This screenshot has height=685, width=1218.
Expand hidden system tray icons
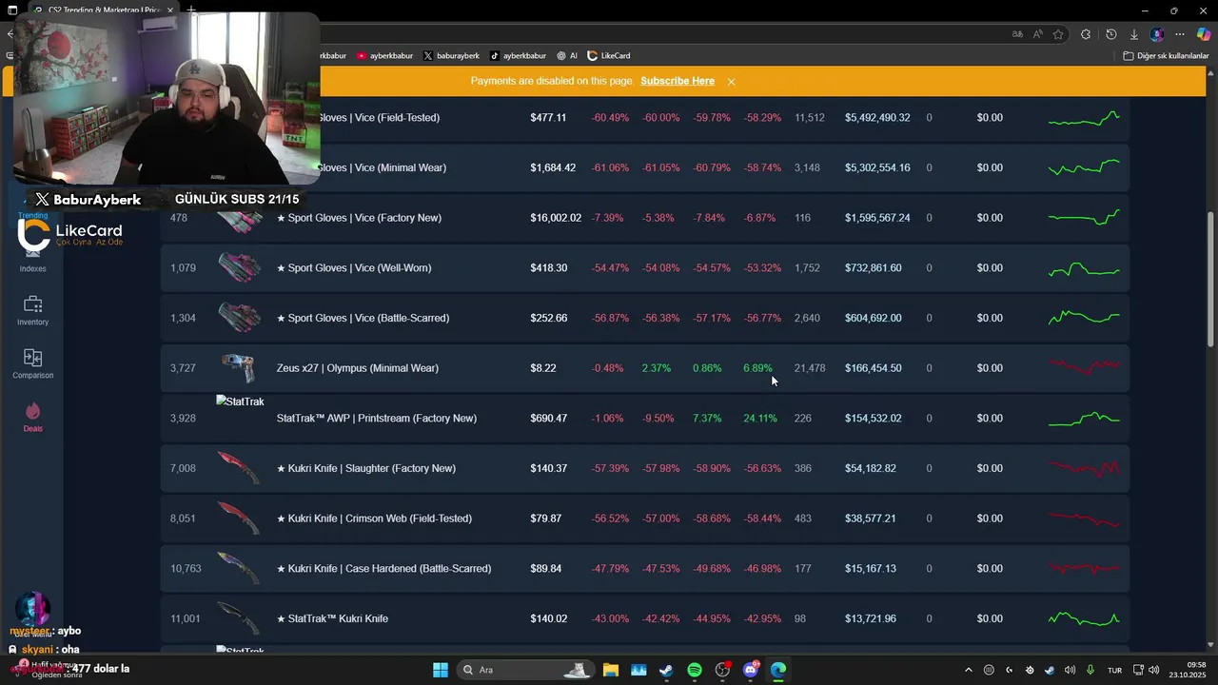coord(969,670)
